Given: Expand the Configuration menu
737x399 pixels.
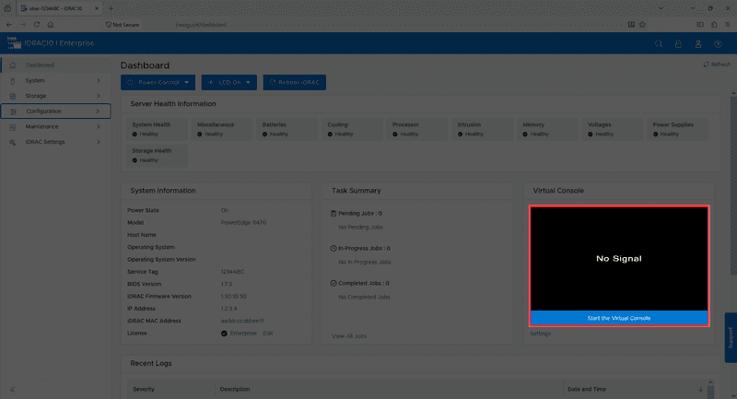Looking at the screenshot, I should (56, 111).
